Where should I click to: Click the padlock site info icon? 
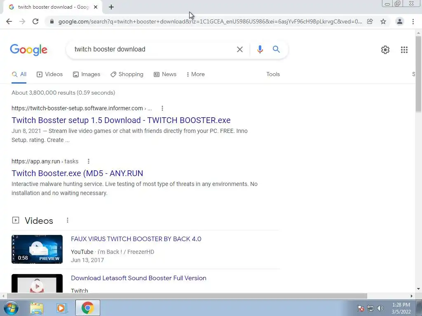point(52,21)
